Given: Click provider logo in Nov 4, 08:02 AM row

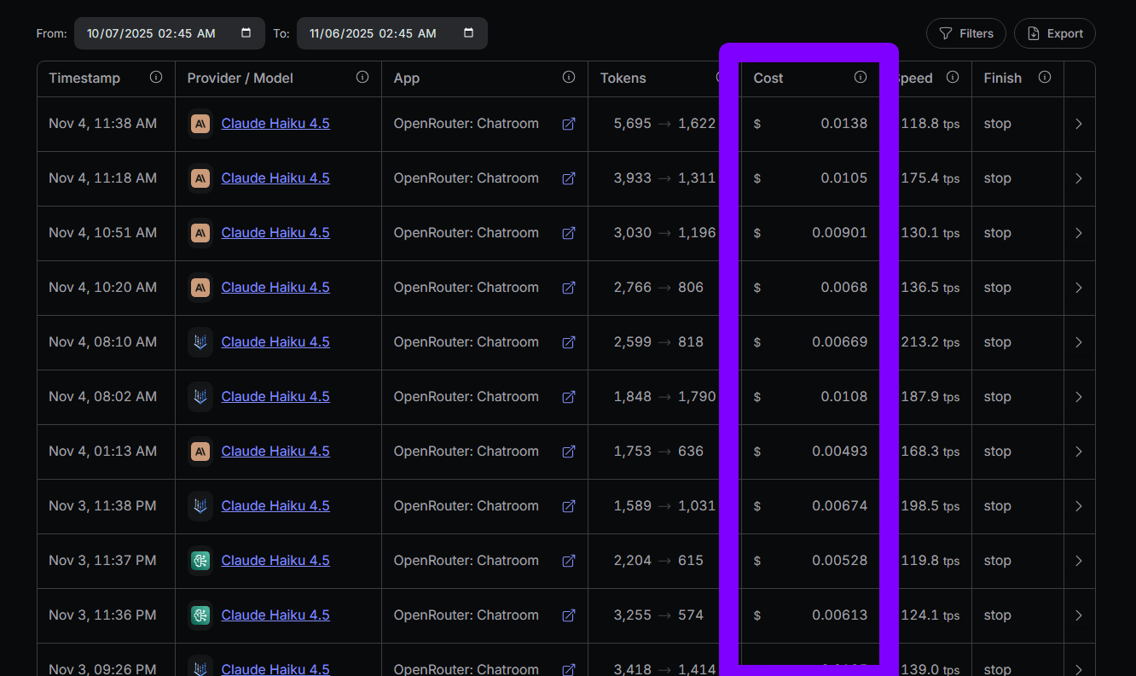Looking at the screenshot, I should tap(200, 397).
